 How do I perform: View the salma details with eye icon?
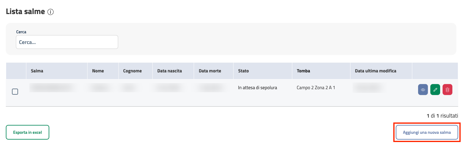click(423, 90)
